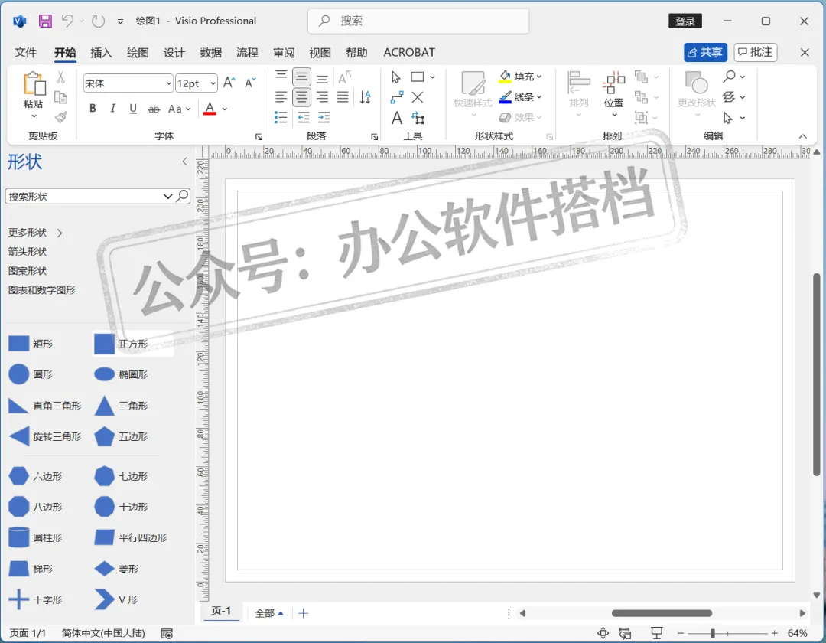826x643 pixels.
Task: Click the Undo arrow icon
Action: 67,21
